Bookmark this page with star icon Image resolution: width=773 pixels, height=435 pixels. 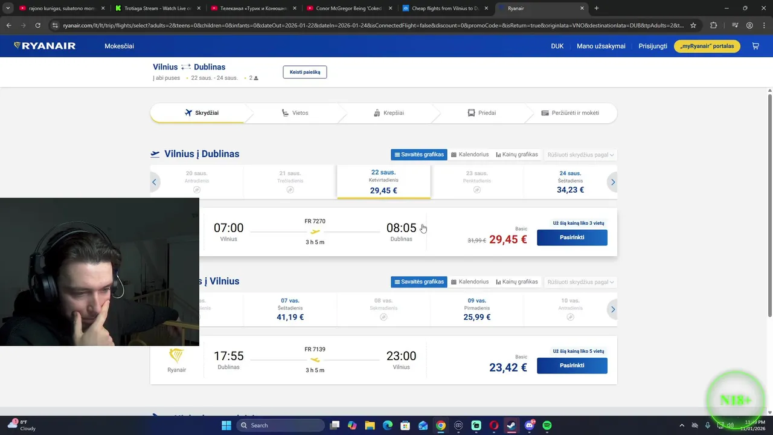click(x=693, y=25)
